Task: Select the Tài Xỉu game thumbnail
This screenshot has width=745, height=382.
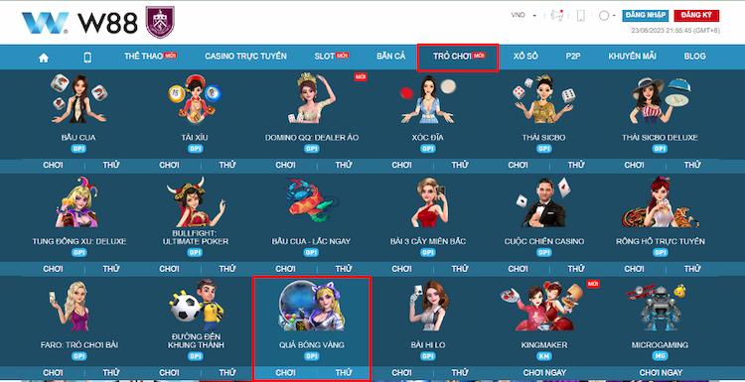Action: click(x=195, y=98)
